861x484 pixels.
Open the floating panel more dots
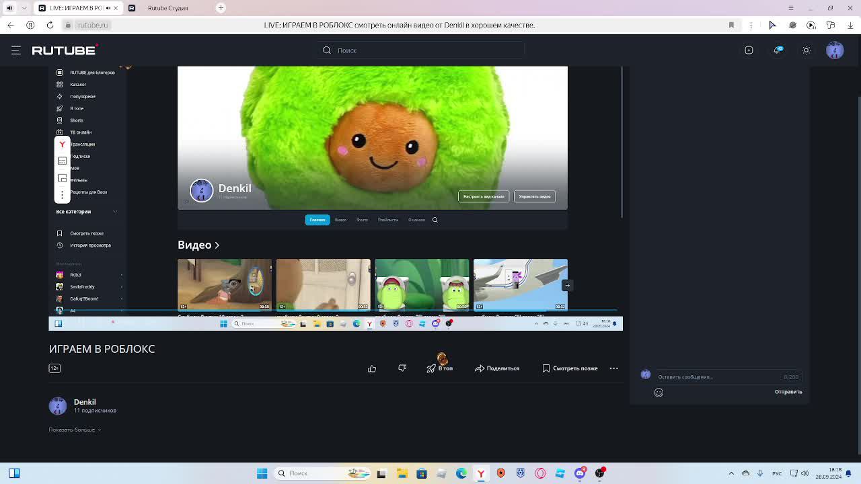tap(62, 194)
